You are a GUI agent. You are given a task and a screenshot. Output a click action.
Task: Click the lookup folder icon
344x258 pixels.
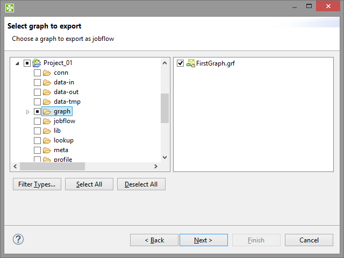[47, 140]
